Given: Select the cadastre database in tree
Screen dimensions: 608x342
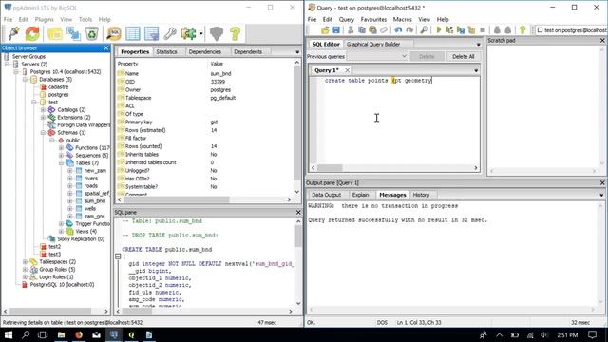Looking at the screenshot, I should click(x=59, y=87).
